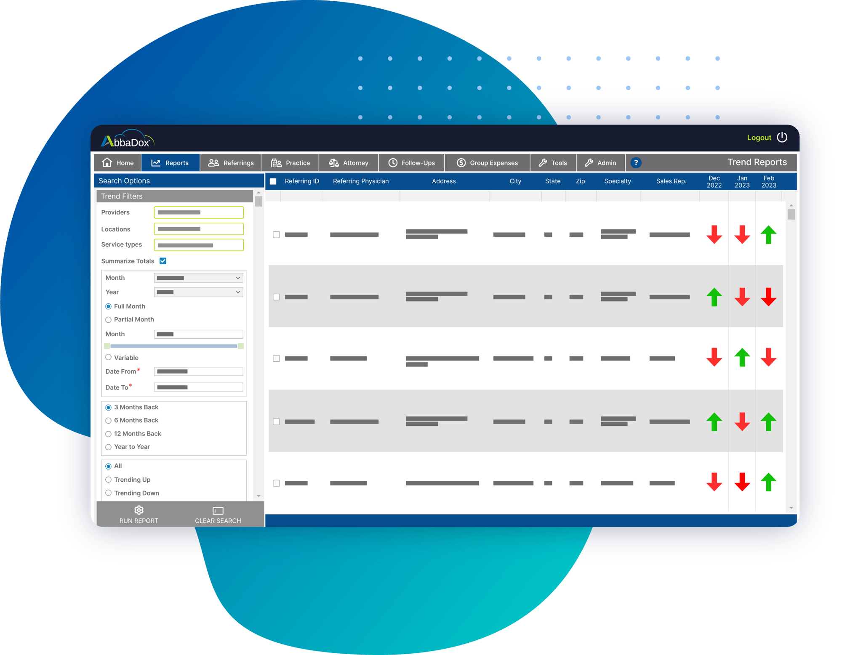Viewport: 842px width, 655px height.
Task: Check the fourth table row checkbox
Action: click(276, 422)
